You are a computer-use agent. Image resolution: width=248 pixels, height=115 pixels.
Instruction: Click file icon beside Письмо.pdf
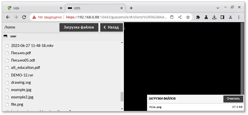[x=7, y=53]
